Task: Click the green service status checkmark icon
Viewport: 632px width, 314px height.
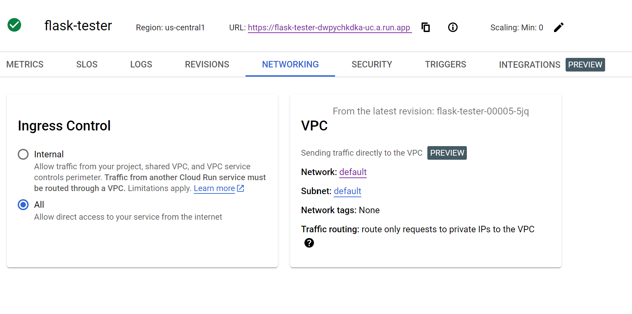Action: [14, 25]
